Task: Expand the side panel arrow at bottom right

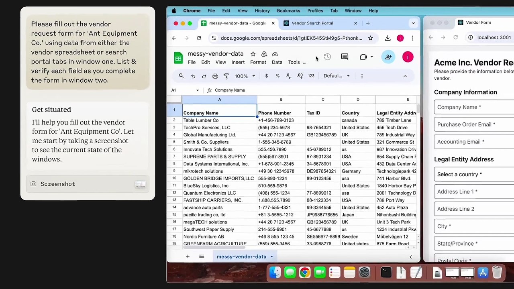Action: (410, 256)
